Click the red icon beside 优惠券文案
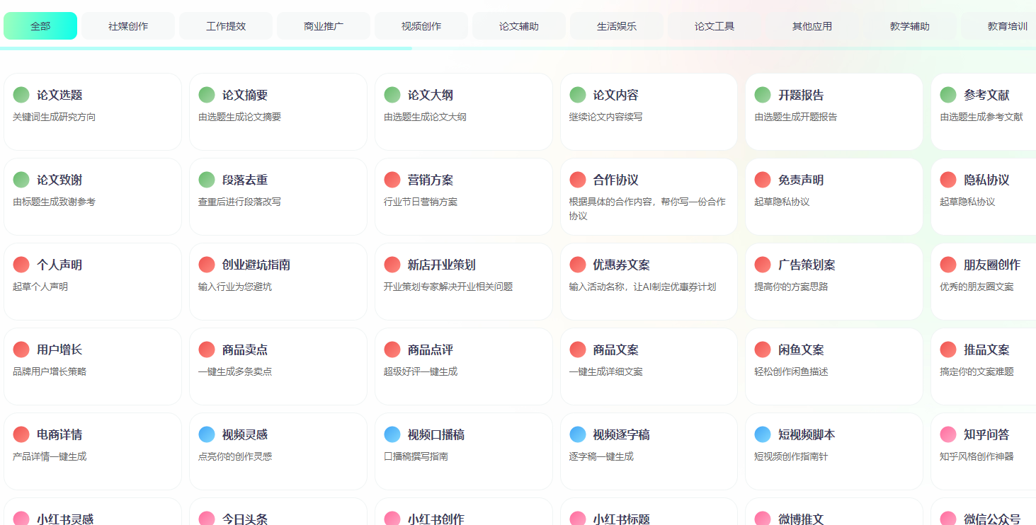Screen dimensions: 1036x525 [x=578, y=265]
